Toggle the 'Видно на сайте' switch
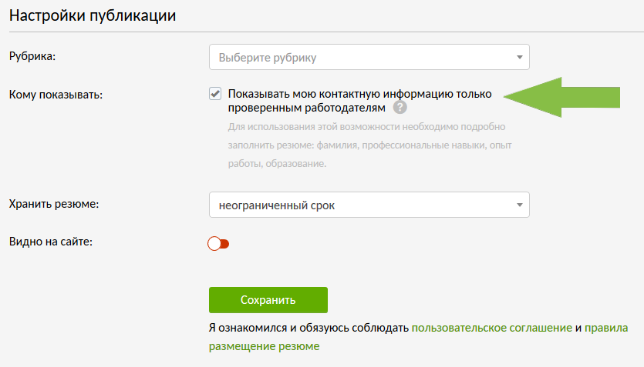The width and height of the screenshot is (644, 367). [x=218, y=244]
